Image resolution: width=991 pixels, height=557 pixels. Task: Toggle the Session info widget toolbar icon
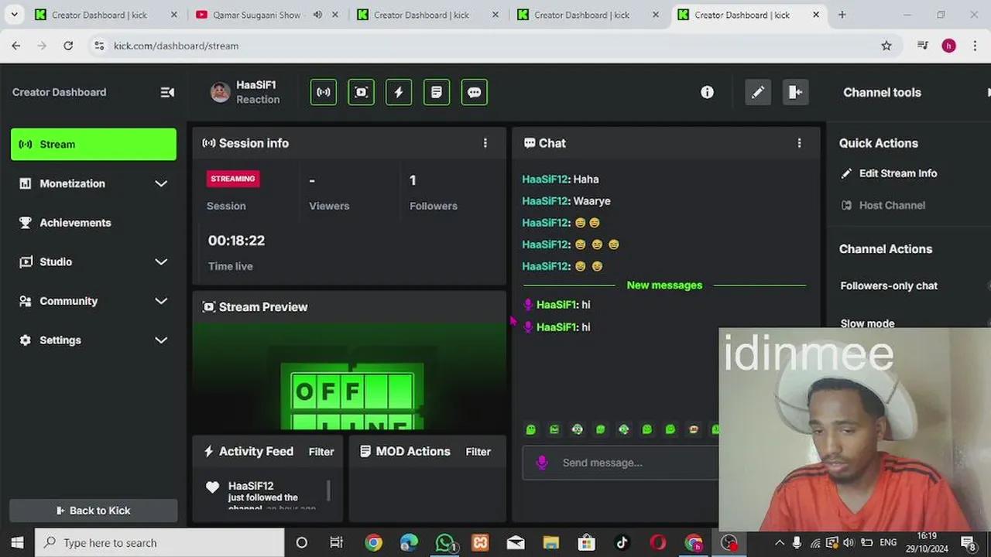(x=324, y=92)
